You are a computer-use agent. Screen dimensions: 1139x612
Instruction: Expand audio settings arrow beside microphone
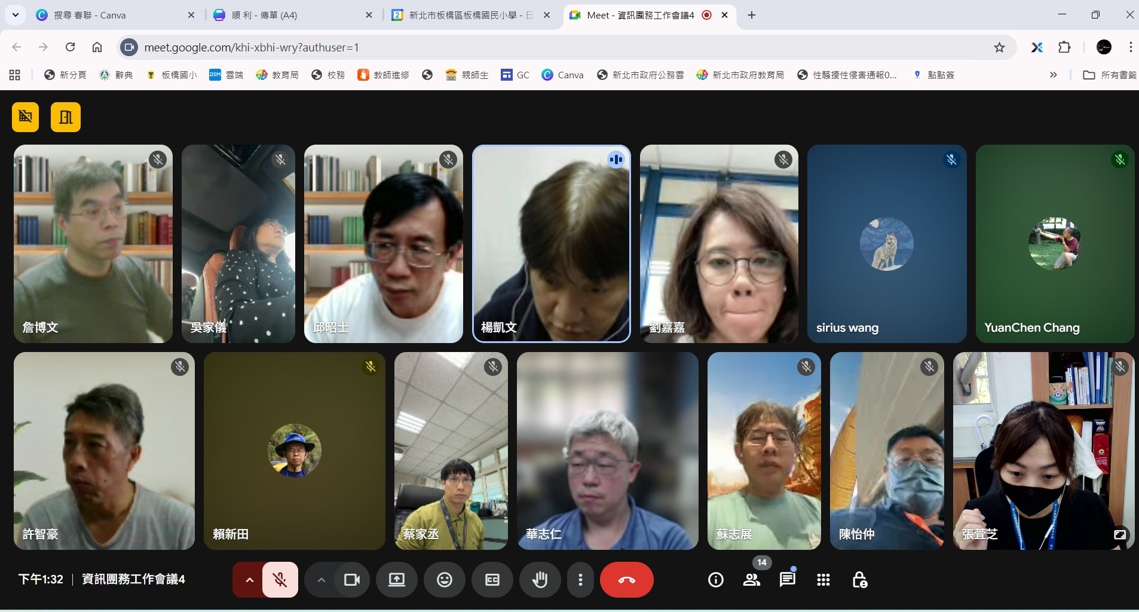[249, 580]
